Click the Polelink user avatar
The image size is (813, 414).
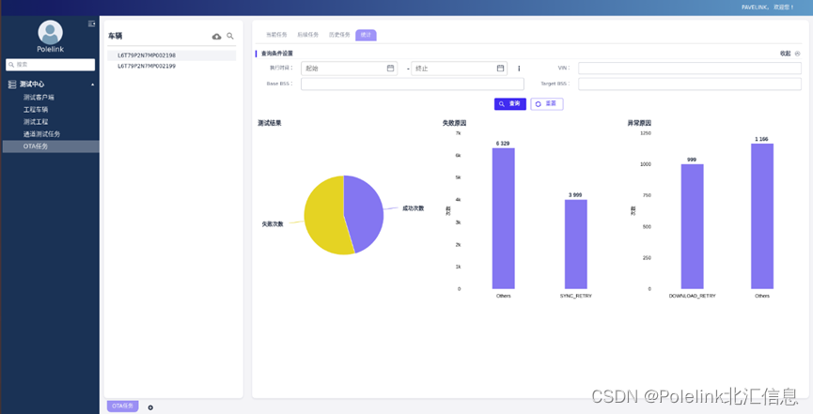[51, 33]
